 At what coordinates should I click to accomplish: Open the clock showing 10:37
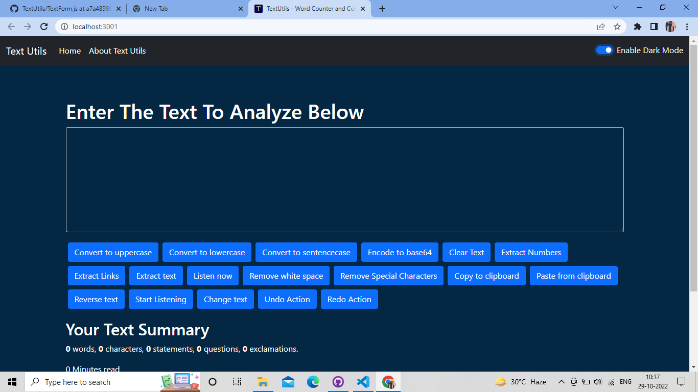pos(653,382)
